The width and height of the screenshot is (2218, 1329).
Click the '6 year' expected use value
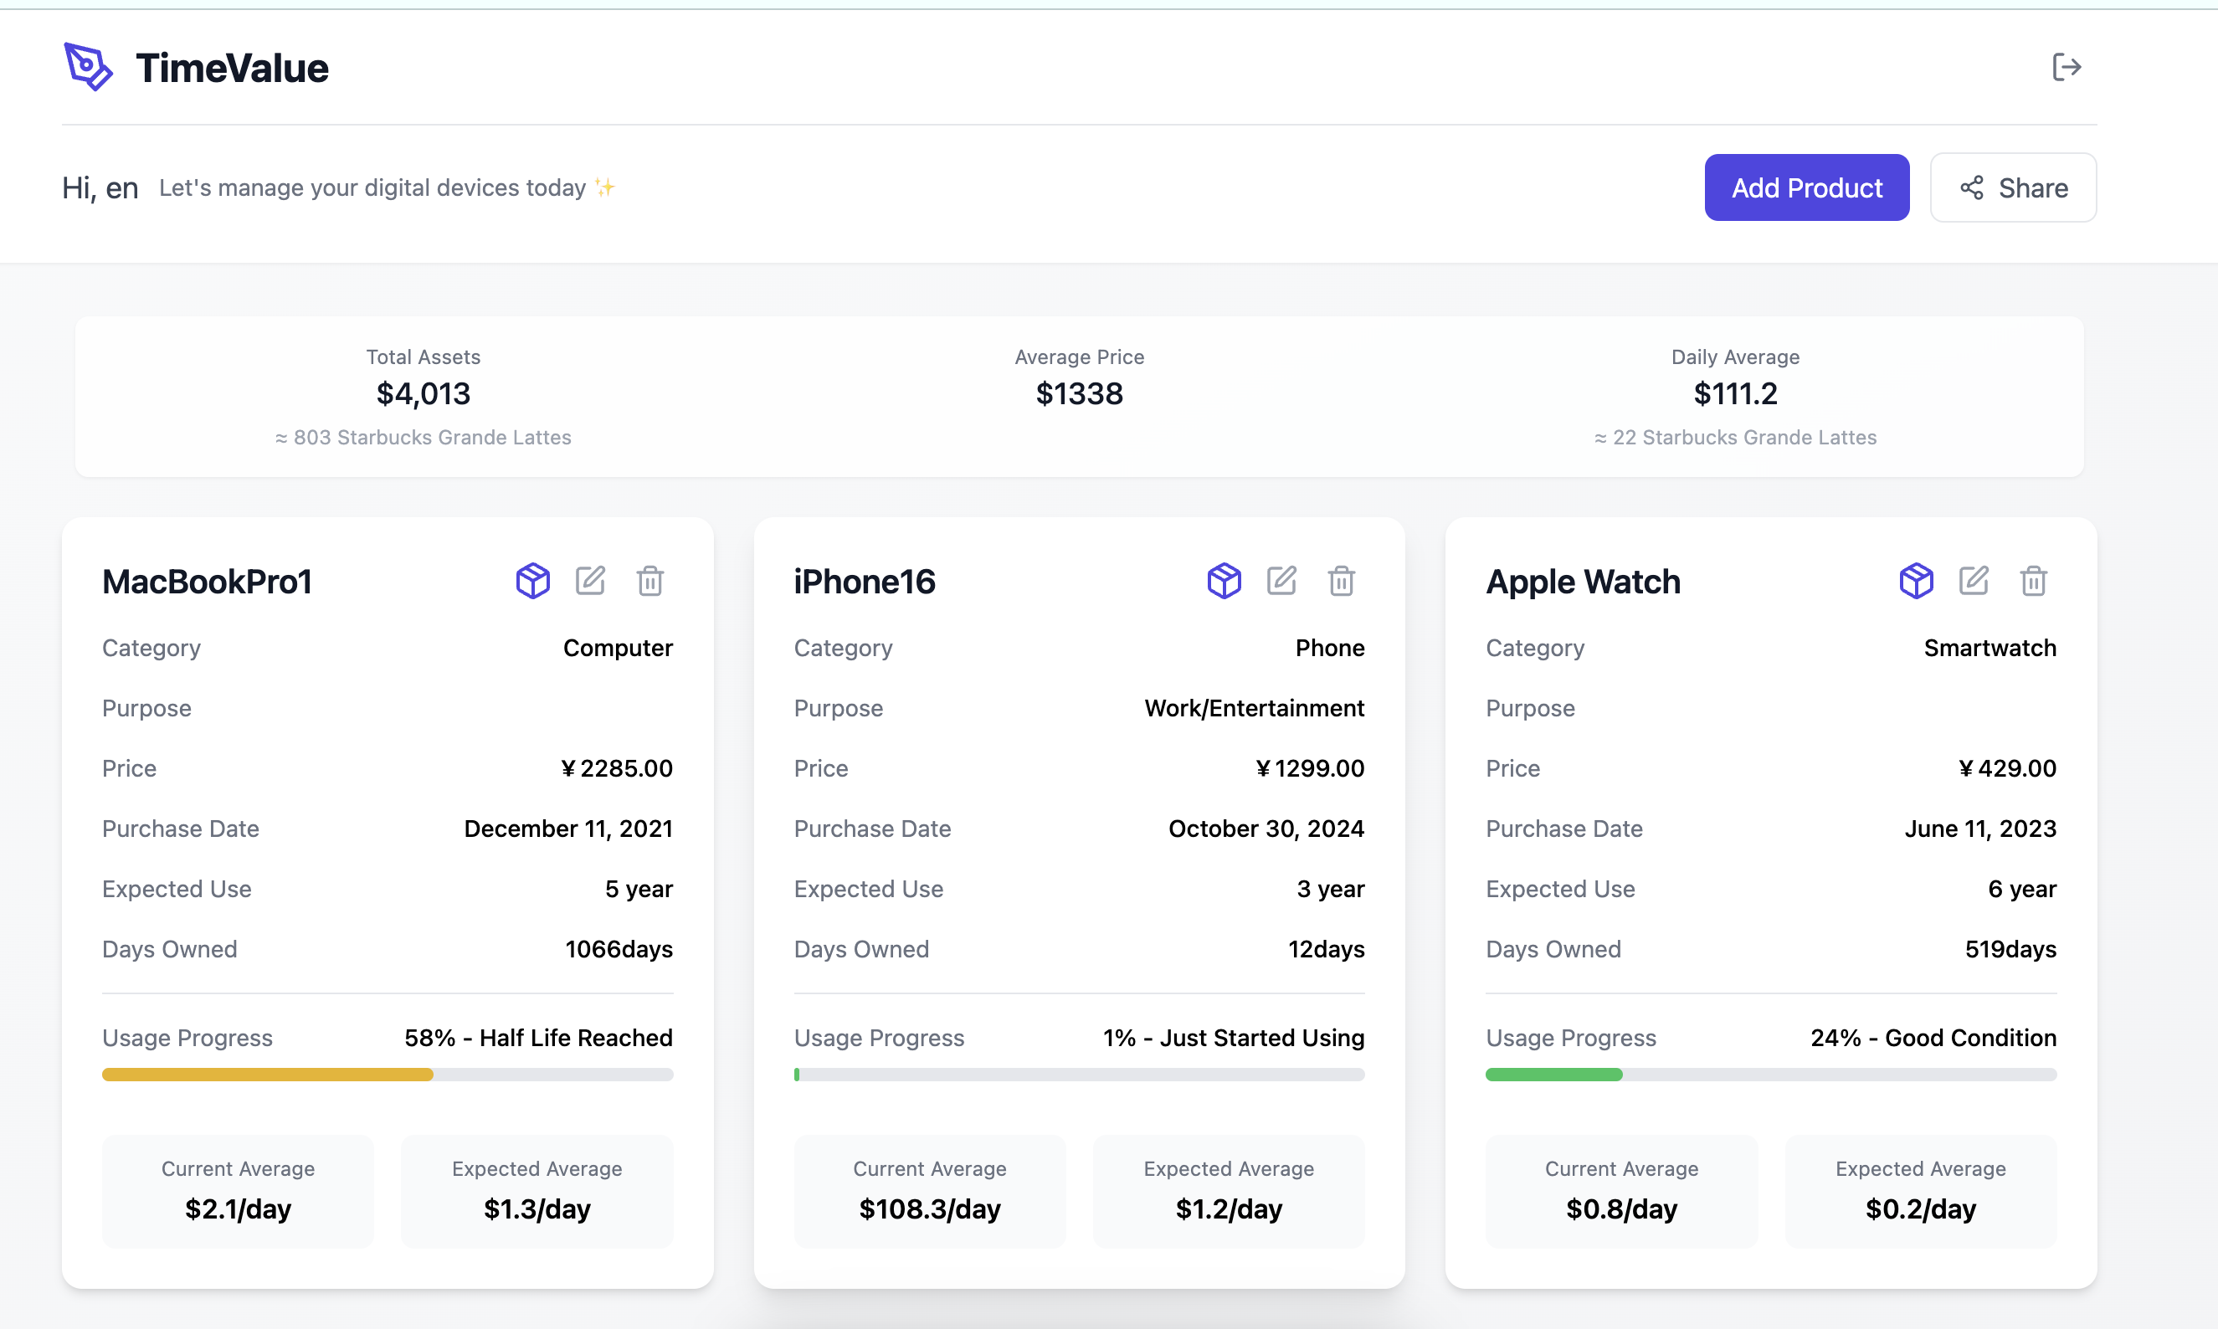(x=2022, y=890)
